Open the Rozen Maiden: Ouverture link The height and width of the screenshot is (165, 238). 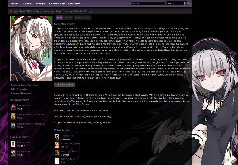[x=31, y=124]
